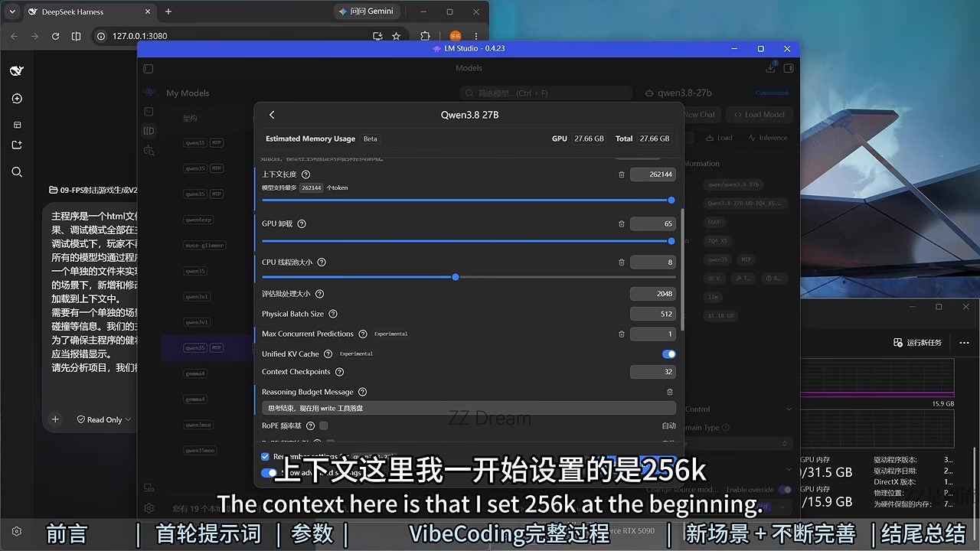
Task: Show help for RoPE 频率基
Action: point(310,425)
